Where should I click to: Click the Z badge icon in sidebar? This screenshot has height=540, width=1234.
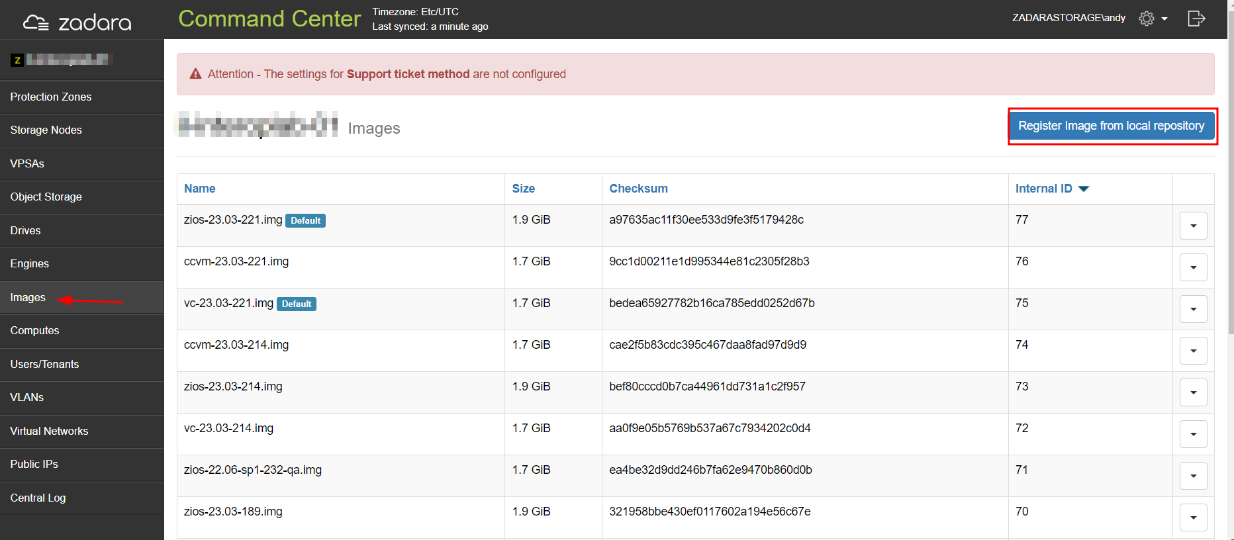[x=17, y=60]
